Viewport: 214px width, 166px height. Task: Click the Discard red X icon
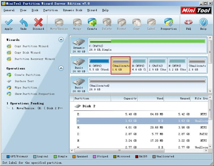point(38,22)
